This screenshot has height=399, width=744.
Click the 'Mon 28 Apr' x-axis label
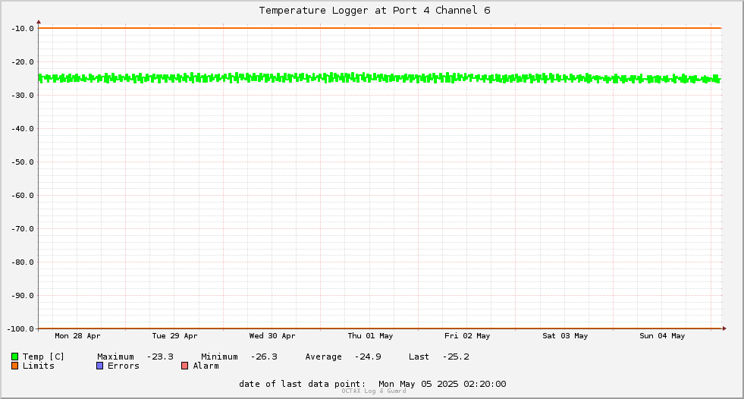pyautogui.click(x=77, y=336)
